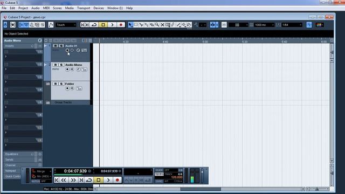
Task: Toggle Cycle on the transport panel
Action: coord(89,180)
